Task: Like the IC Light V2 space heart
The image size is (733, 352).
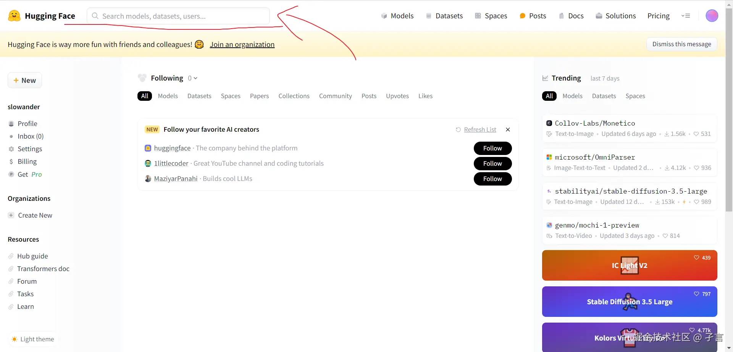Action: [696, 258]
